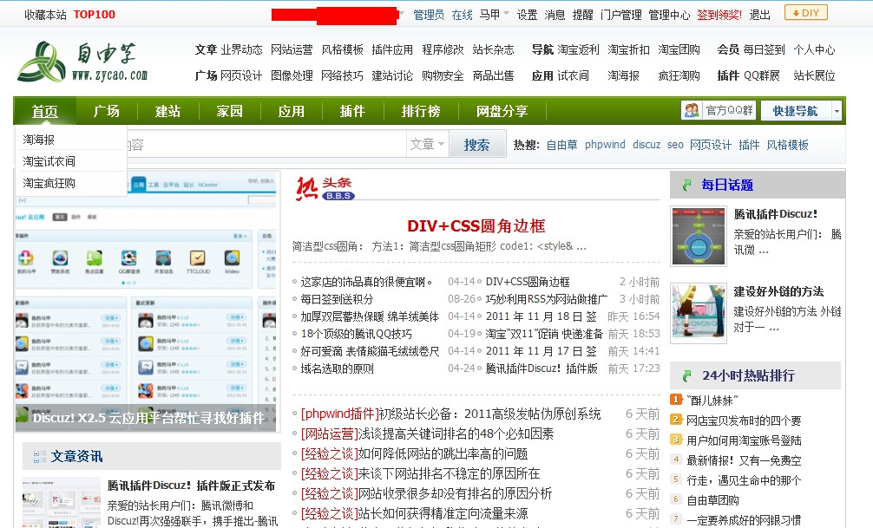Select the 网盘分享 navigation tab
Image resolution: width=873 pixels, height=528 pixels.
click(x=502, y=111)
